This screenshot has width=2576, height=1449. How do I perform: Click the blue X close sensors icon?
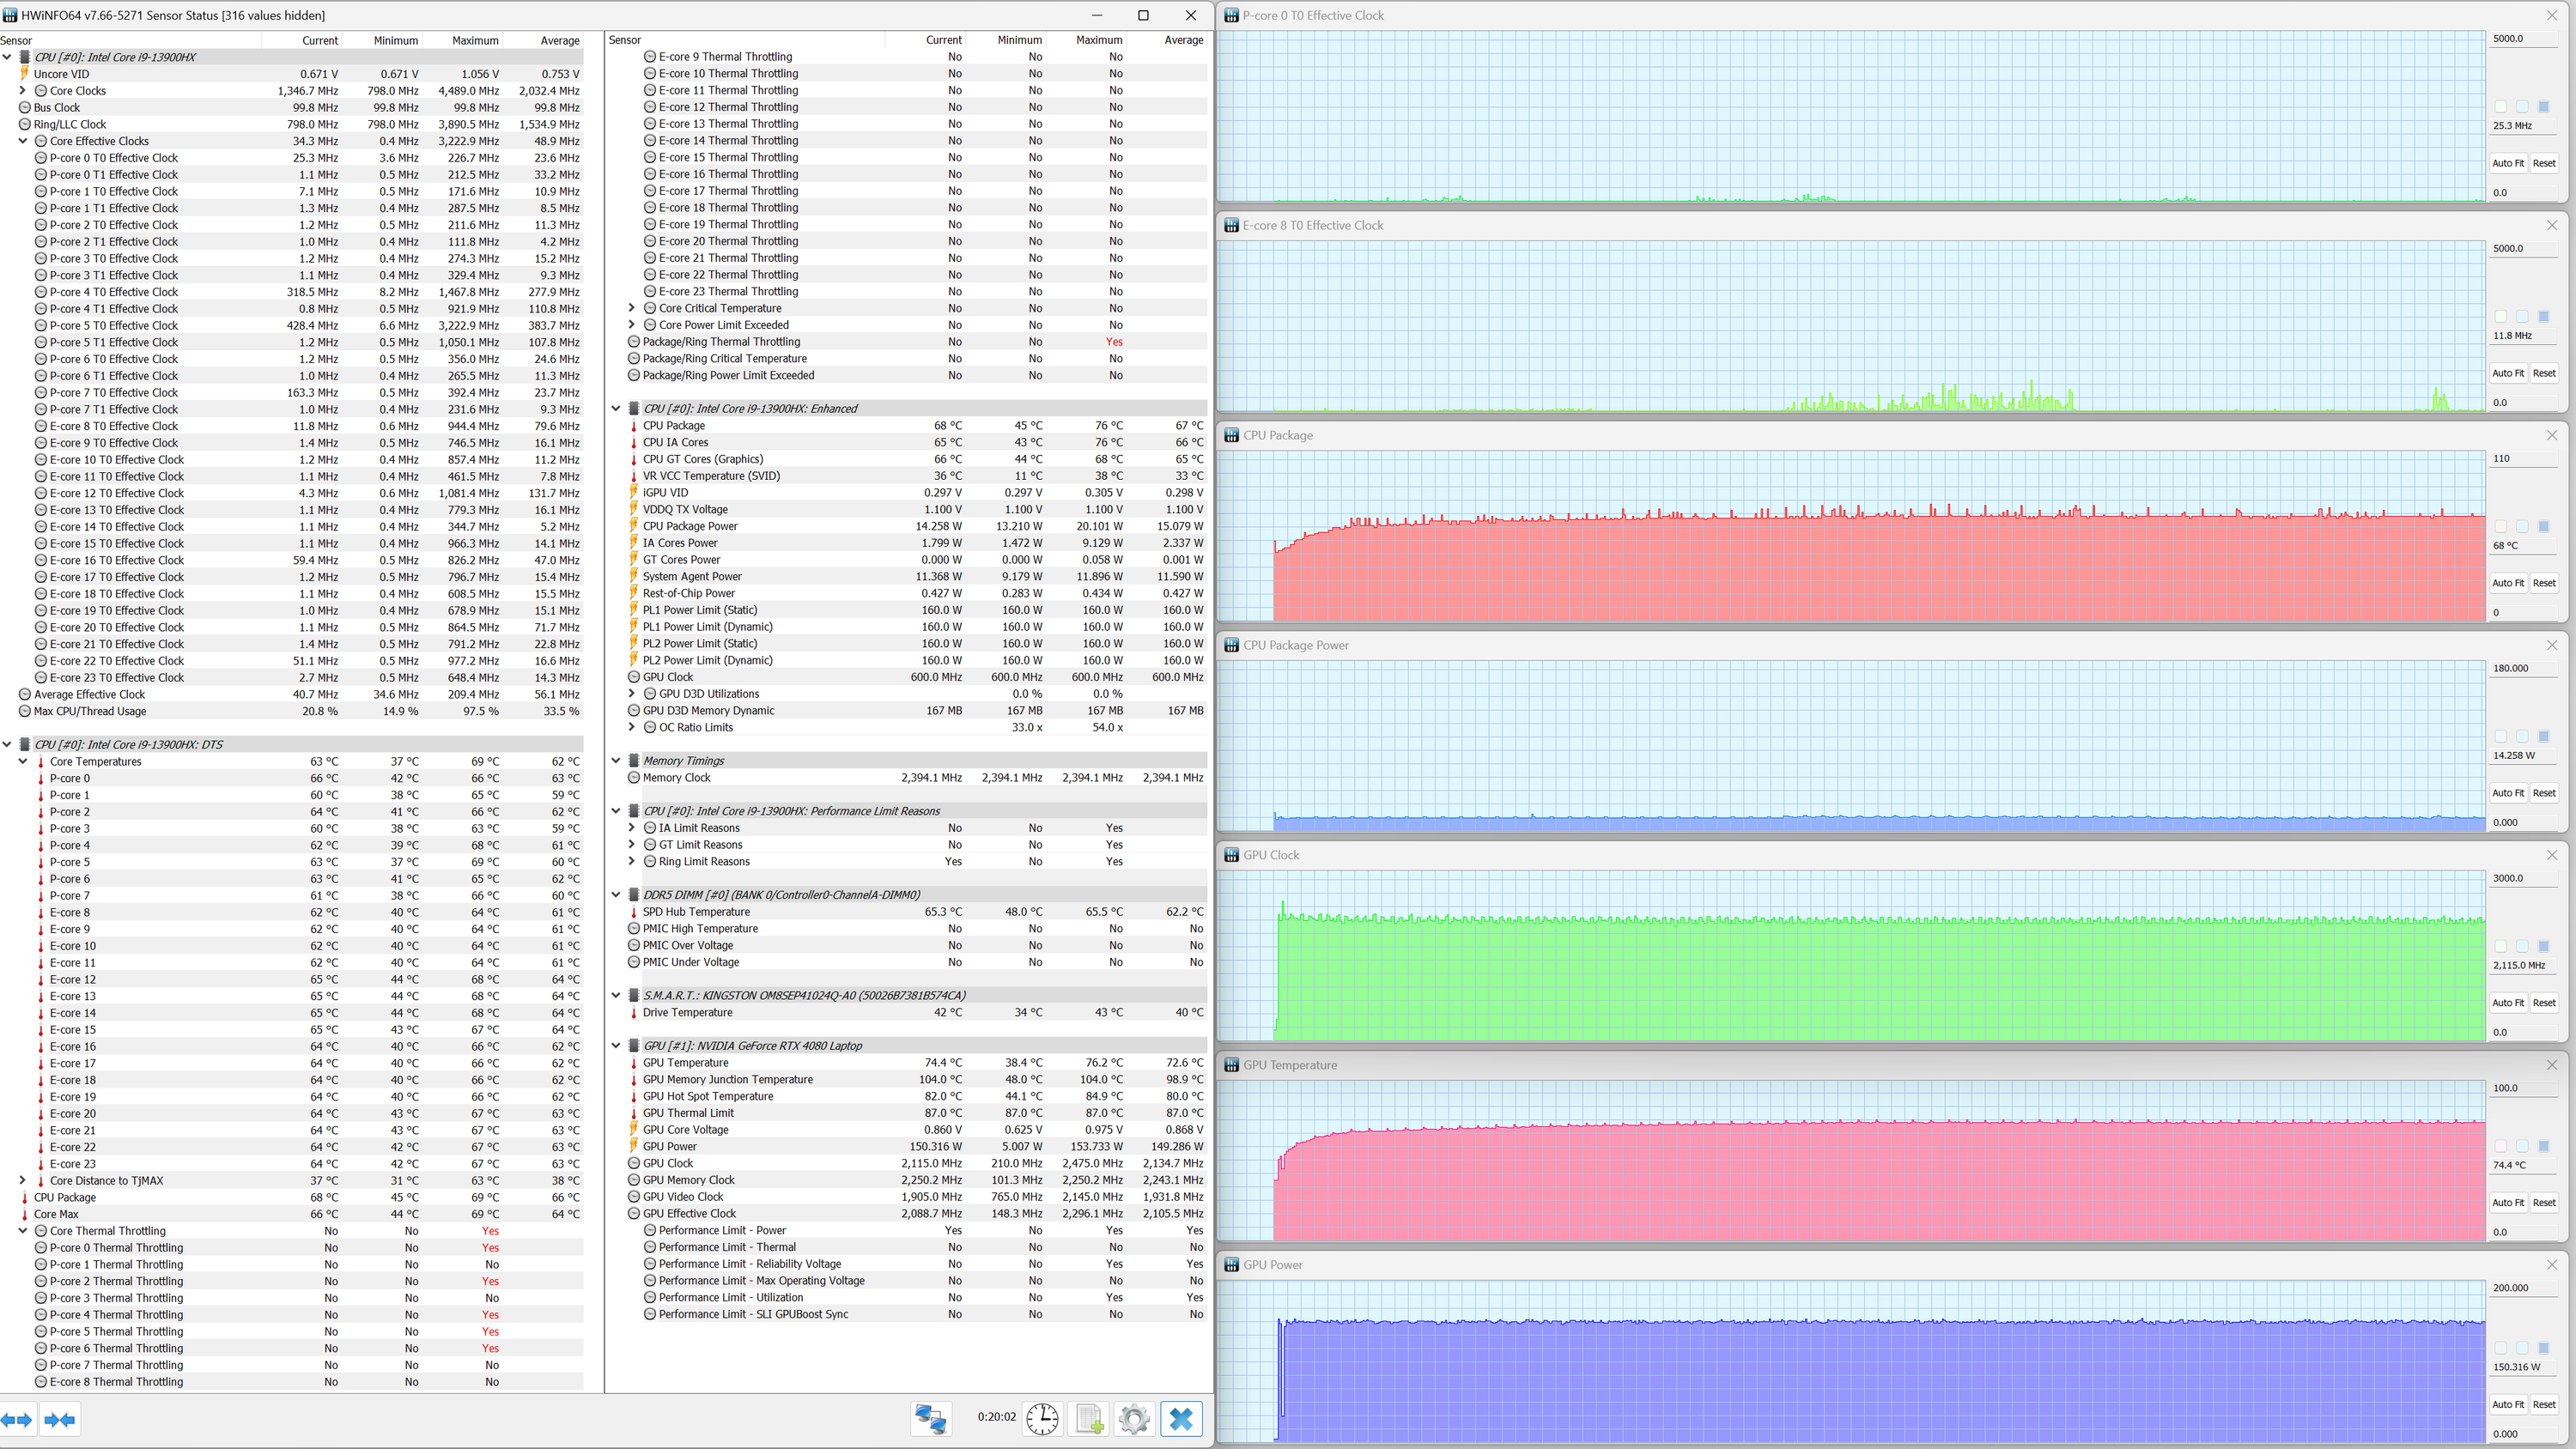click(x=1181, y=1418)
